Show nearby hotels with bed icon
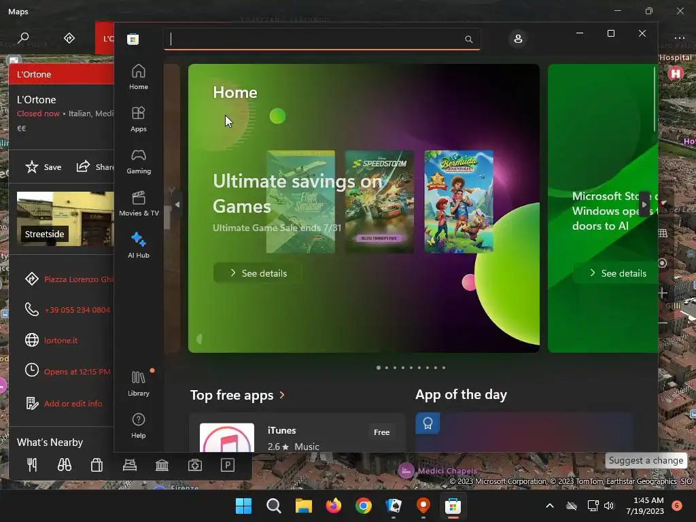 (130, 465)
